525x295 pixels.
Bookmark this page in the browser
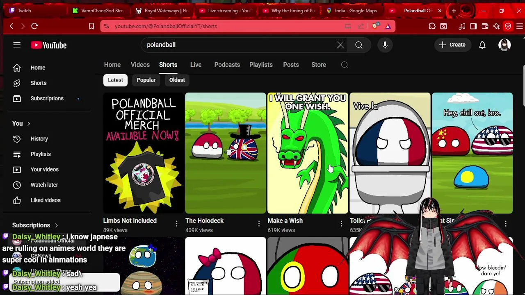91,26
